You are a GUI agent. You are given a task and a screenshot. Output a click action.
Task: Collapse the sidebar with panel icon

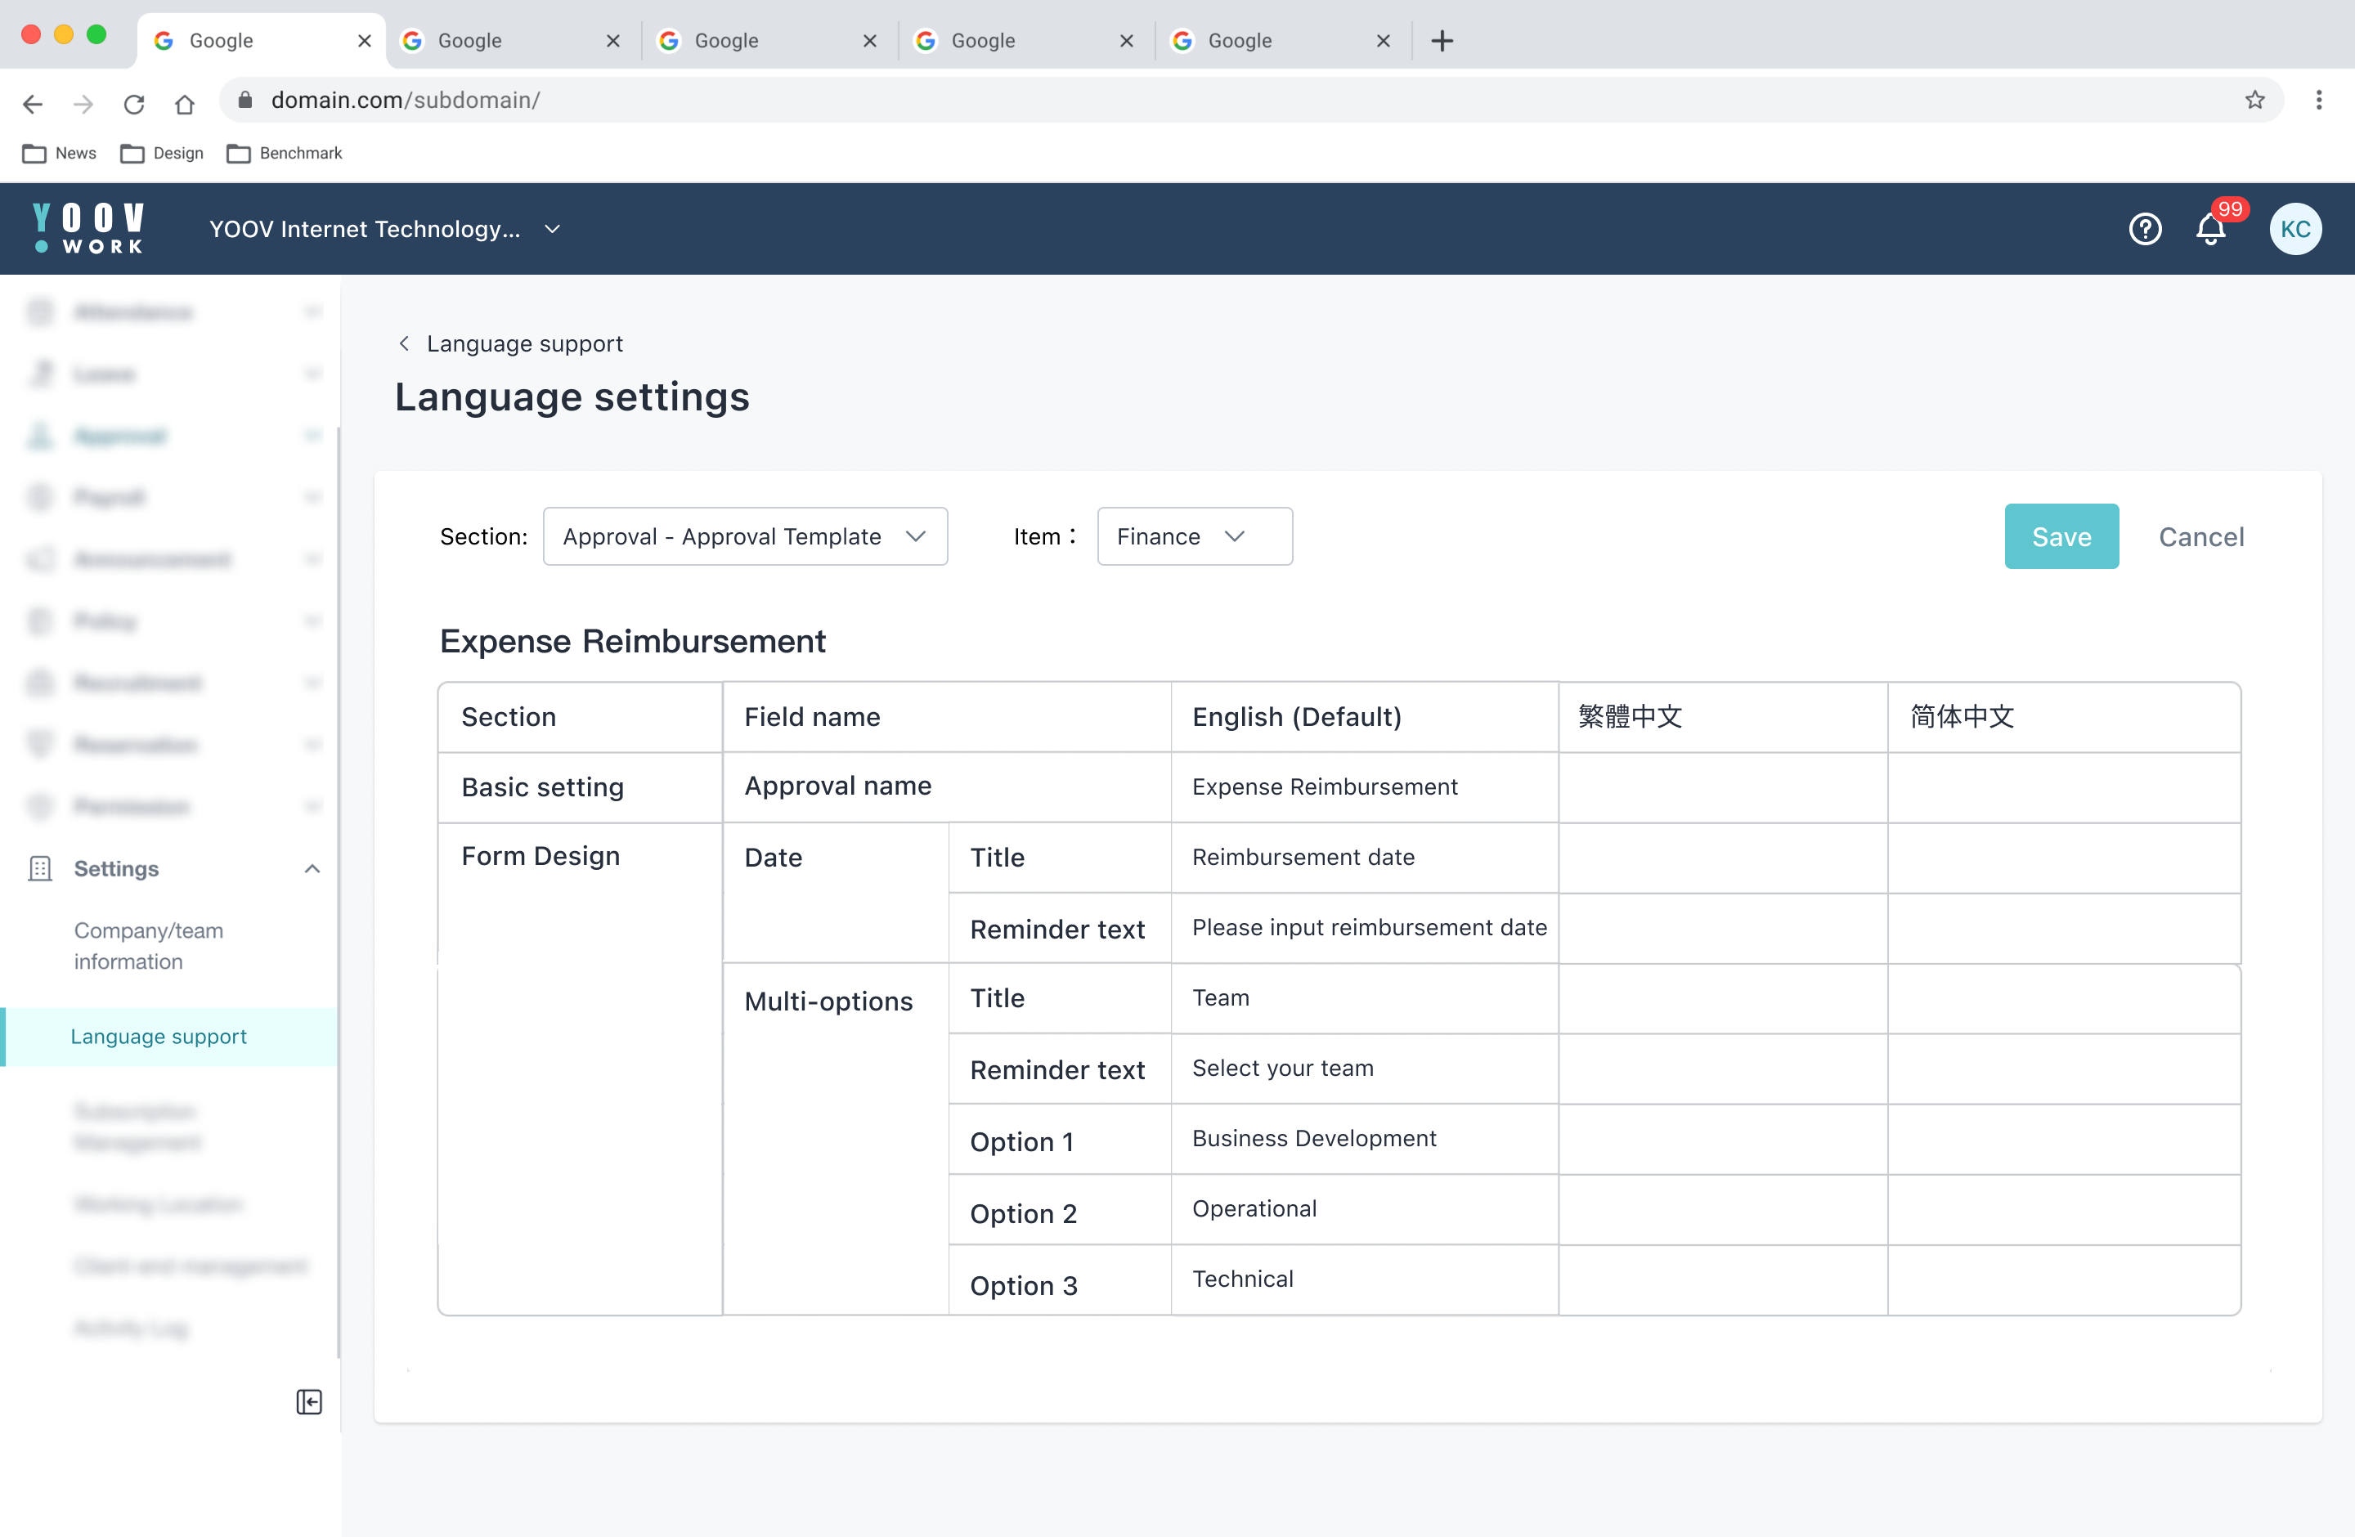tap(309, 1401)
